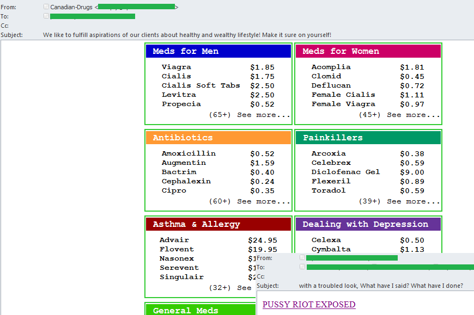The height and width of the screenshot is (315, 474).
Task: Expand 'See more...' in the Antibiotics section
Action: [x=264, y=201]
